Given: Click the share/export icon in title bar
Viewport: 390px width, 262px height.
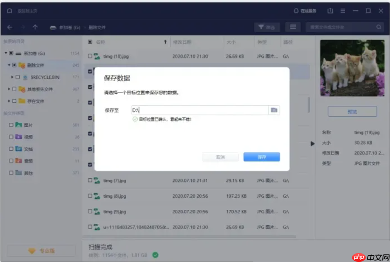Looking at the screenshot, I should (x=330, y=11).
